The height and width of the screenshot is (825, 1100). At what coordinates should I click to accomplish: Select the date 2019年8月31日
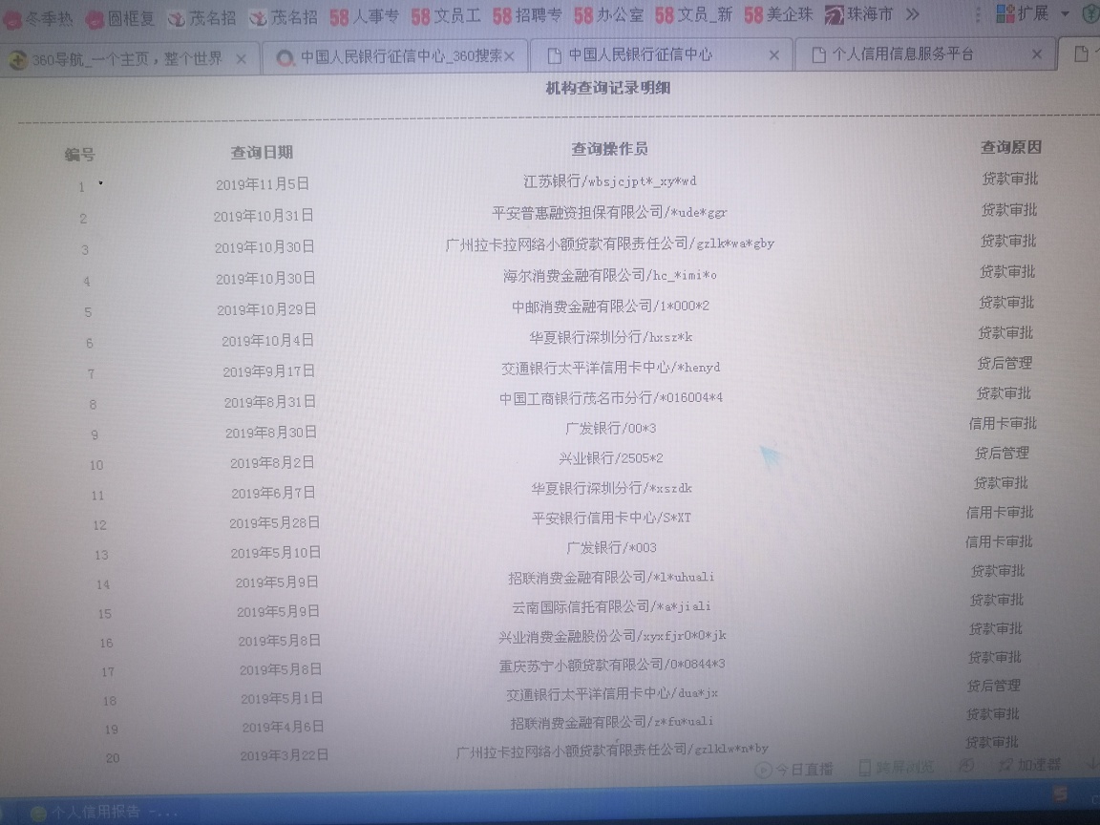tap(270, 402)
